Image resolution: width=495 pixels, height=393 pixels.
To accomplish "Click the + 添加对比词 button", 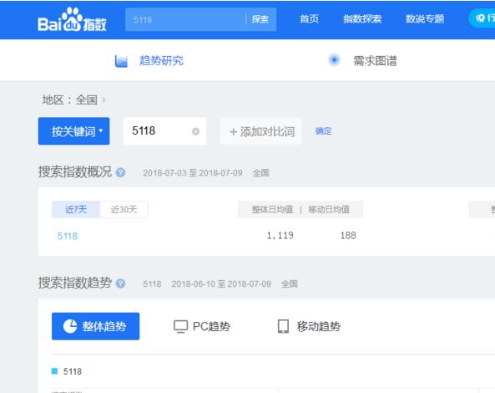I will tap(261, 131).
